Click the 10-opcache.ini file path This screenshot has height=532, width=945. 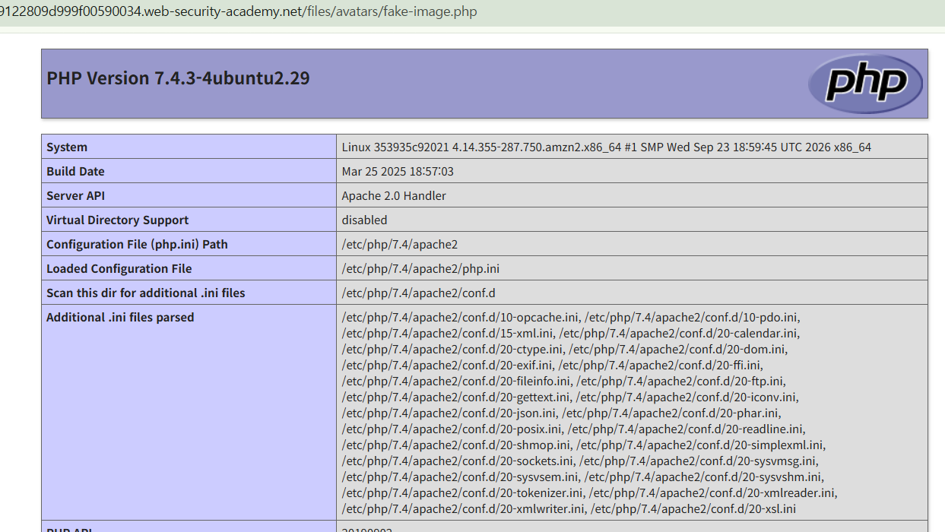(461, 317)
